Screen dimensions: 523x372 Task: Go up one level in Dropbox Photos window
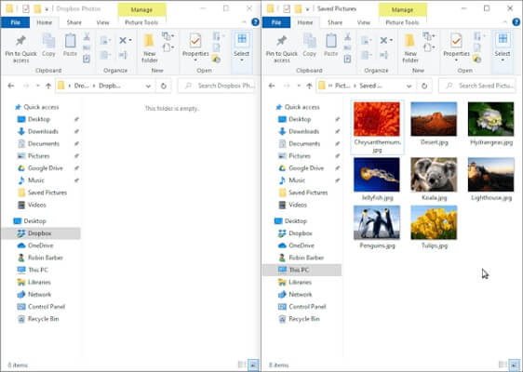48,86
